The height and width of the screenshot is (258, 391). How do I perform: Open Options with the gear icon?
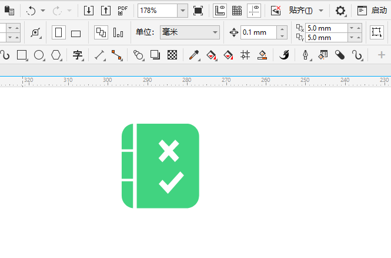[340, 11]
